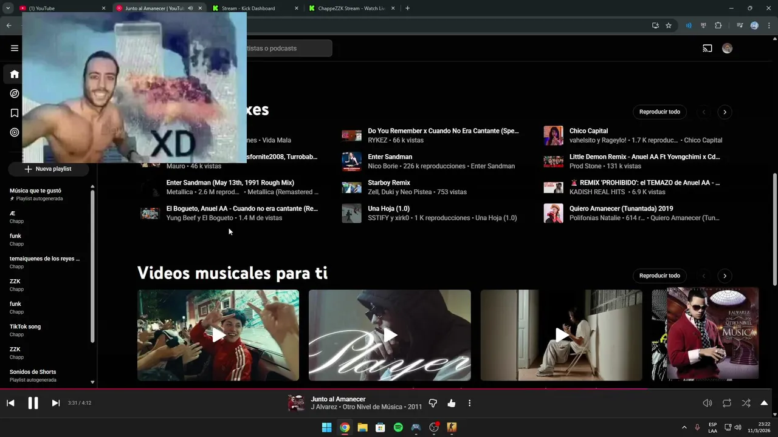Click the Windows Start button

click(x=326, y=427)
